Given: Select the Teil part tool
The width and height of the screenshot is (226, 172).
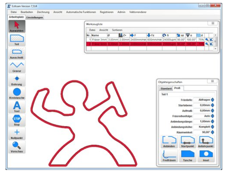Looking at the screenshot, I should (17, 40).
